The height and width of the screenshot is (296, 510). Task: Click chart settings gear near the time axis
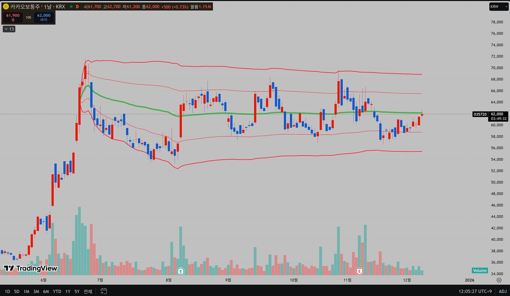[499, 280]
